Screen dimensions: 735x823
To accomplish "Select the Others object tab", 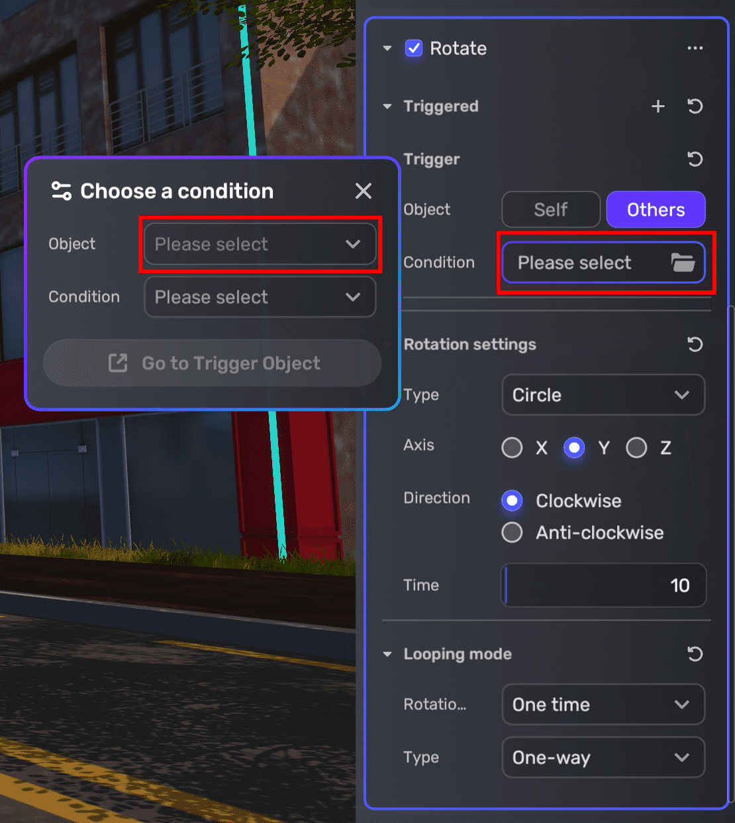I will pyautogui.click(x=656, y=210).
